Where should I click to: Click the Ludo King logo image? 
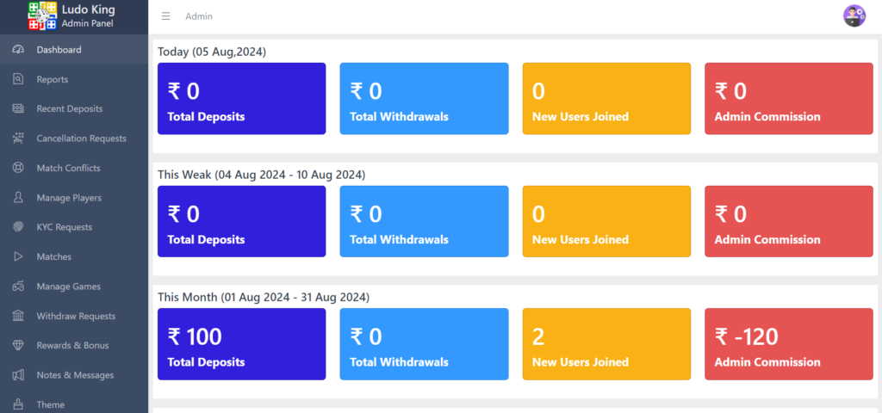click(43, 15)
